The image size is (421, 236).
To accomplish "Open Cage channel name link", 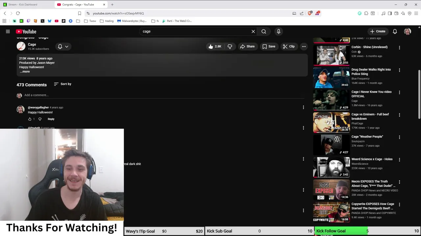I will [x=32, y=44].
